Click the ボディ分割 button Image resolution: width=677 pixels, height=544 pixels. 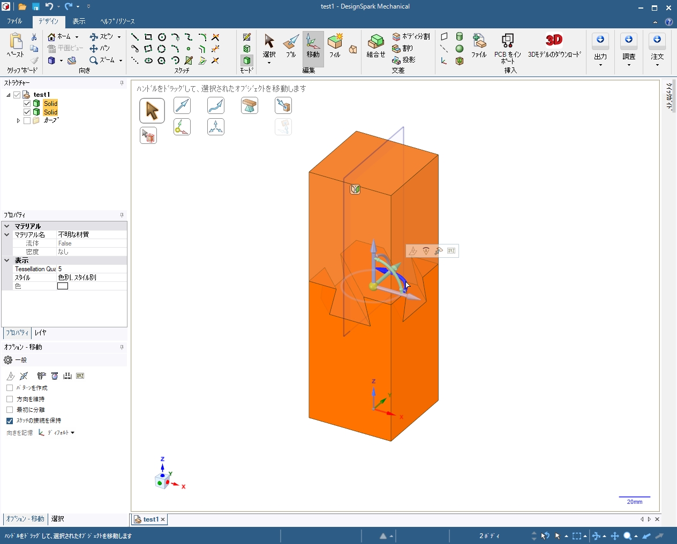coord(411,36)
